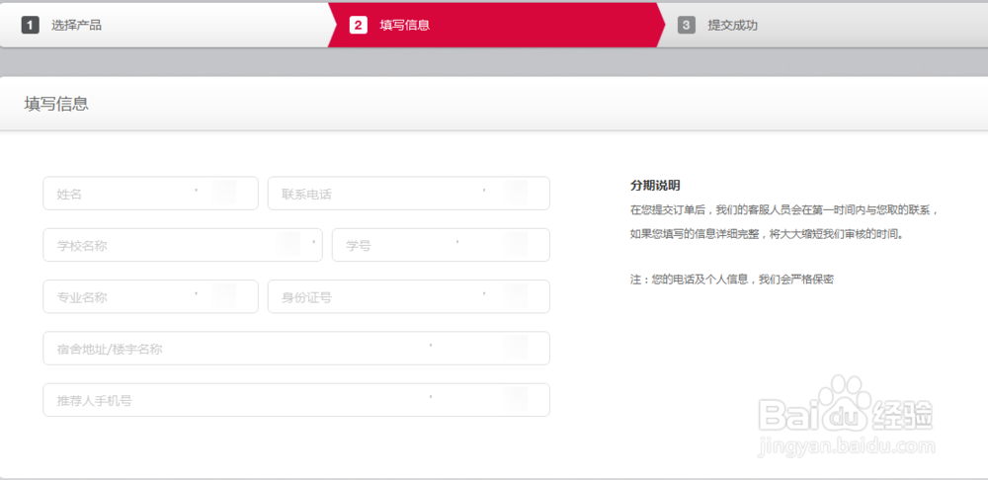
Task: Click into the 联系电话 field
Action: click(x=408, y=194)
